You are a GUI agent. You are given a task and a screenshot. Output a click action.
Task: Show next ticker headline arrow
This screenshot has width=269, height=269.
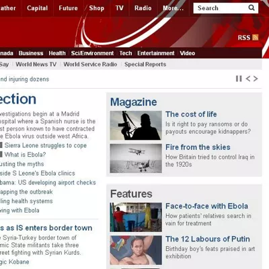[x=256, y=79]
